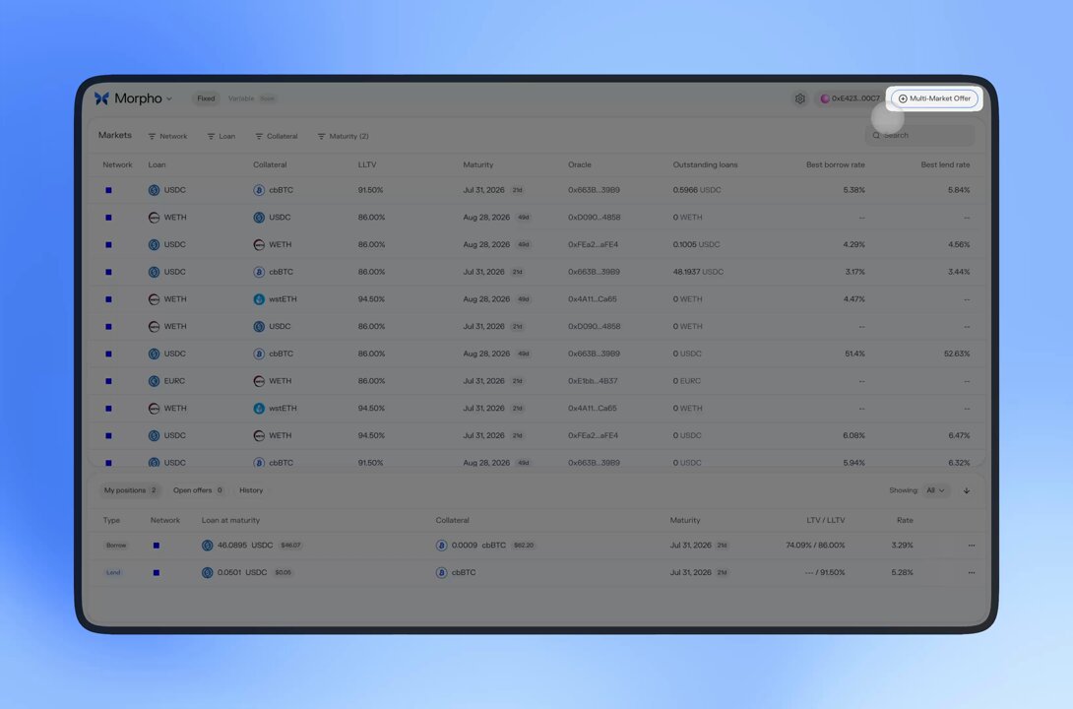Click the LLTV column header in Markets

(x=367, y=164)
